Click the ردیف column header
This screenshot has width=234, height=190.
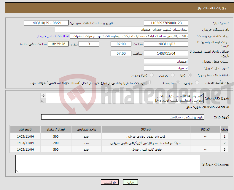tap(225, 129)
